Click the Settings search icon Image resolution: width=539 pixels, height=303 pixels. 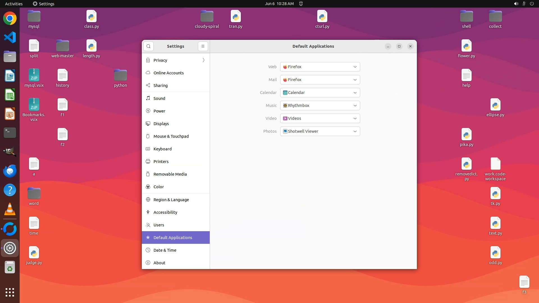click(149, 46)
